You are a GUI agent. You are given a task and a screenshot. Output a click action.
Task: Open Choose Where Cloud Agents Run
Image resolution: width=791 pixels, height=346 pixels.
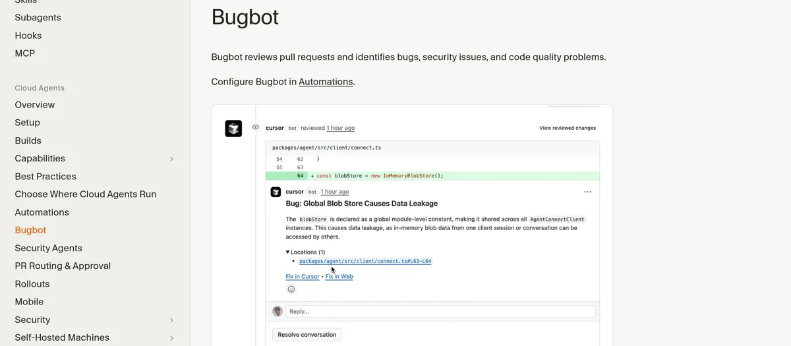click(x=86, y=194)
